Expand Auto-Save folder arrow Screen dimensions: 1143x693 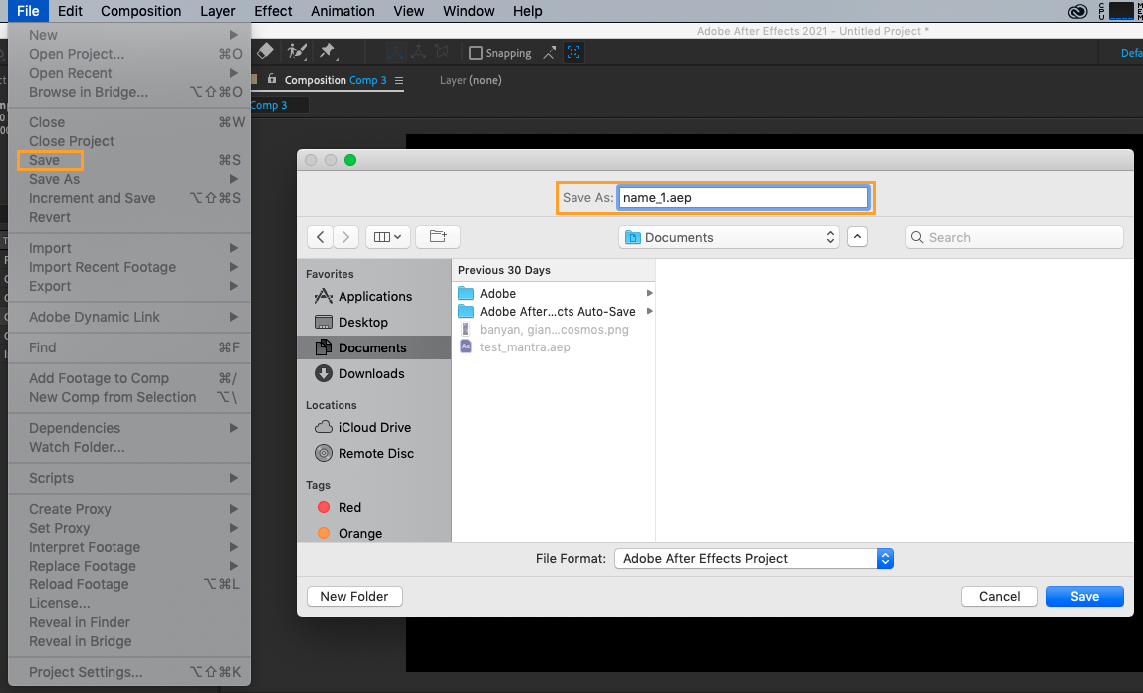click(x=649, y=312)
